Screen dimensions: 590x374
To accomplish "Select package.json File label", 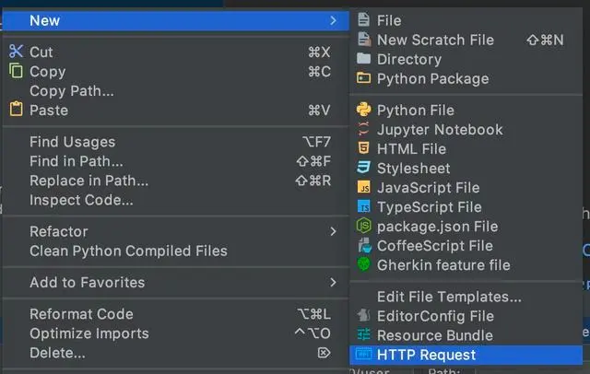I will pyautogui.click(x=437, y=227).
